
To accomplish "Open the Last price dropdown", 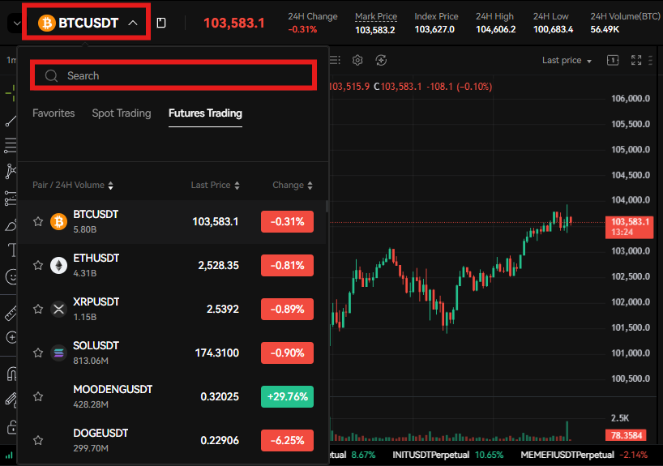I will 567,61.
